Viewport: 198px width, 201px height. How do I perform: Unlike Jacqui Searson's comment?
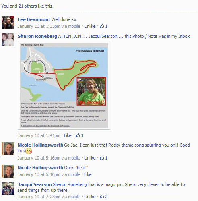pos(90,197)
